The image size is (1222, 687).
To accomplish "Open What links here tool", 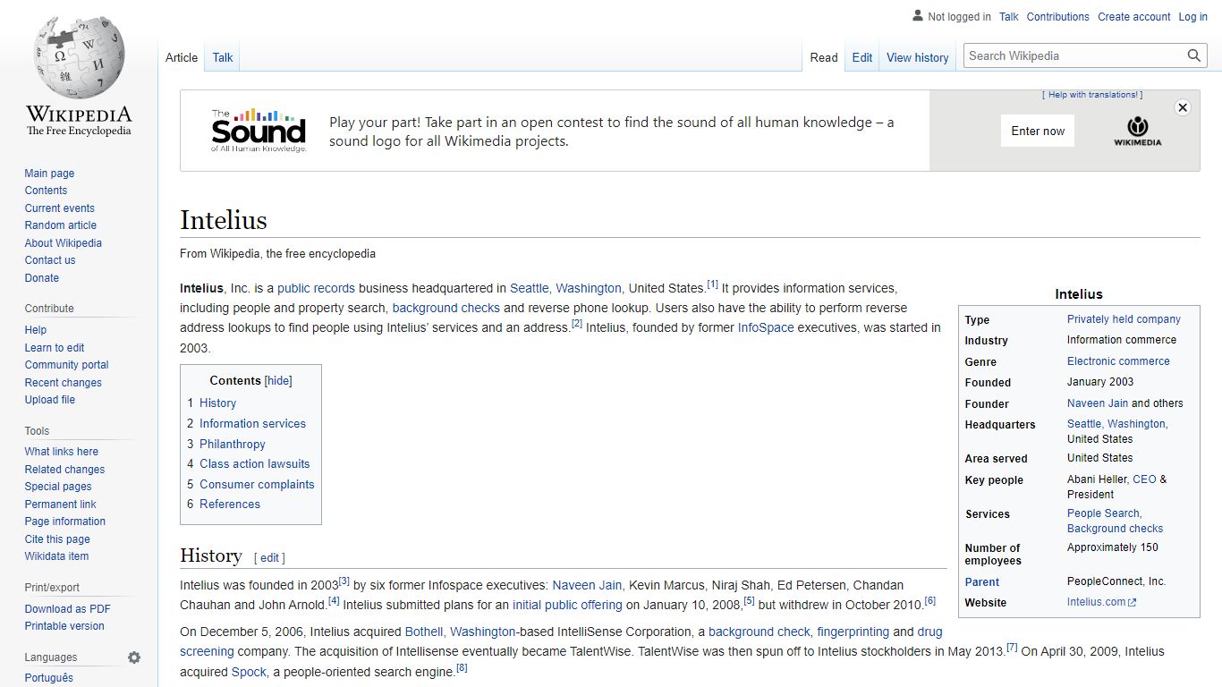I will tap(62, 452).
